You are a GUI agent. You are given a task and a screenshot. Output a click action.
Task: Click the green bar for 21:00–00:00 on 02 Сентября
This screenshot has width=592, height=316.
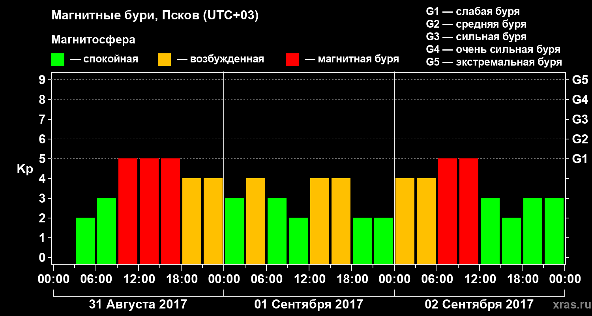(x=554, y=231)
